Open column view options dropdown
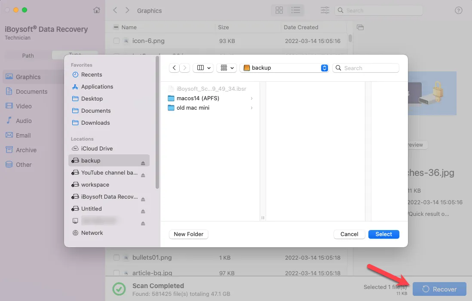 pyautogui.click(x=203, y=68)
